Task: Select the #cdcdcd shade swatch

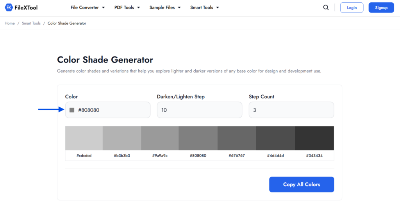Action: pyautogui.click(x=84, y=138)
